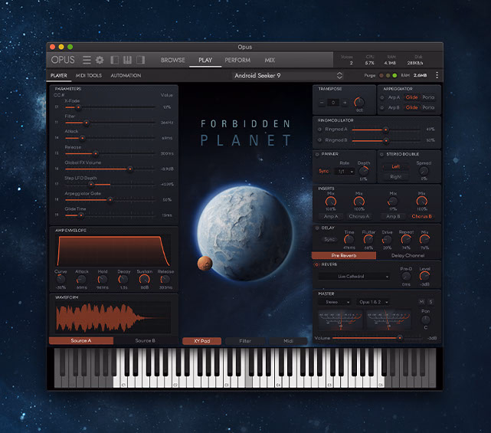Adjust the Global FX Volume slider
Screen dimensions: 491x433
pyautogui.click(x=110, y=169)
